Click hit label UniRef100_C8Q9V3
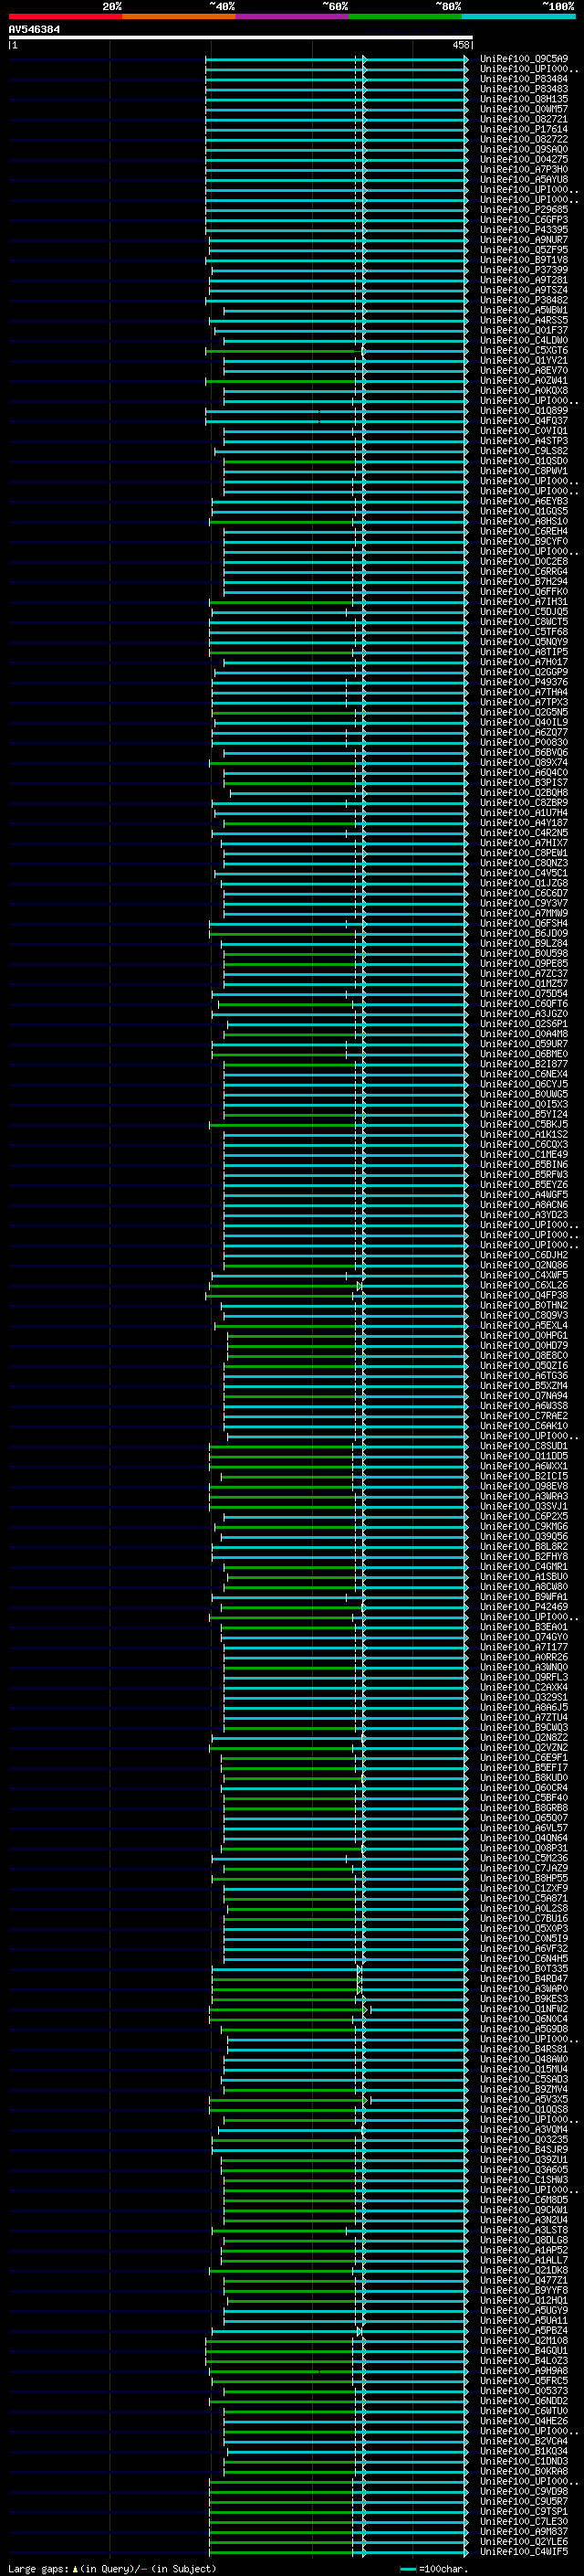Screen dimensions: 584x2576 click(x=523, y=1315)
